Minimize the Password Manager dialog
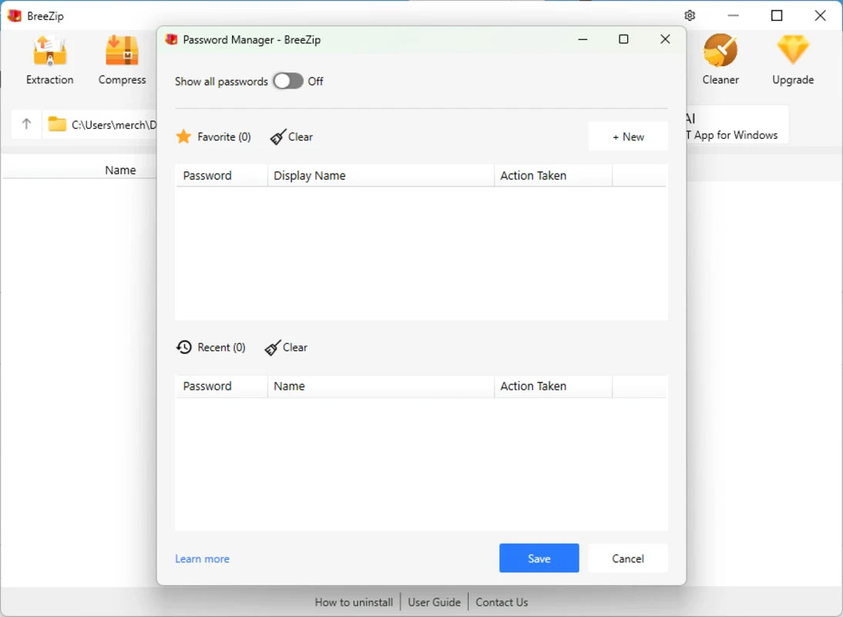This screenshot has height=617, width=843. pyautogui.click(x=583, y=39)
